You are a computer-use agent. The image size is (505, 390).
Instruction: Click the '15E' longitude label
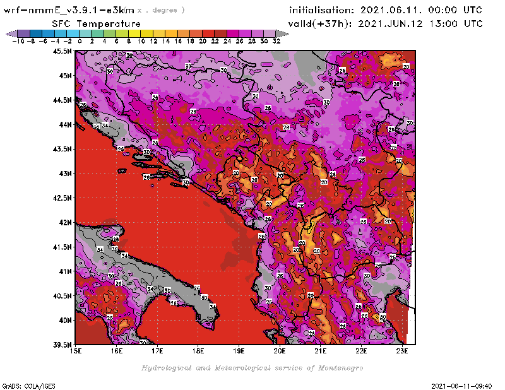76,351
